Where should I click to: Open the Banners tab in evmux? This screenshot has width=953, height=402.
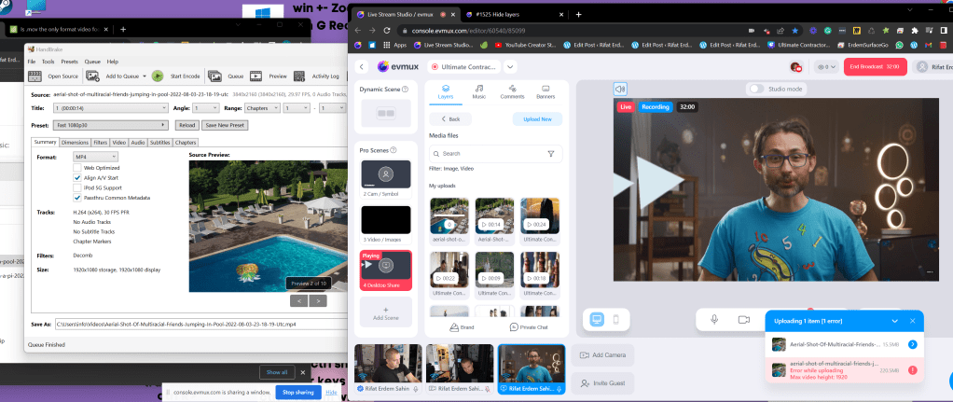coord(546,91)
